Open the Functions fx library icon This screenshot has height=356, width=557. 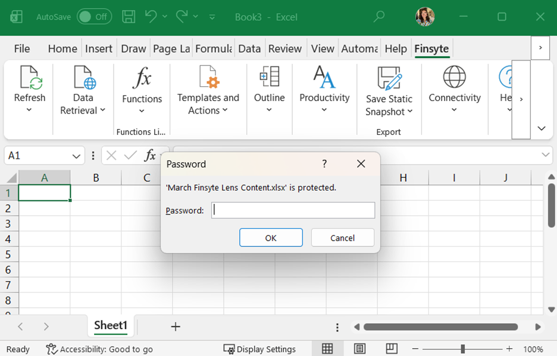[x=142, y=78]
